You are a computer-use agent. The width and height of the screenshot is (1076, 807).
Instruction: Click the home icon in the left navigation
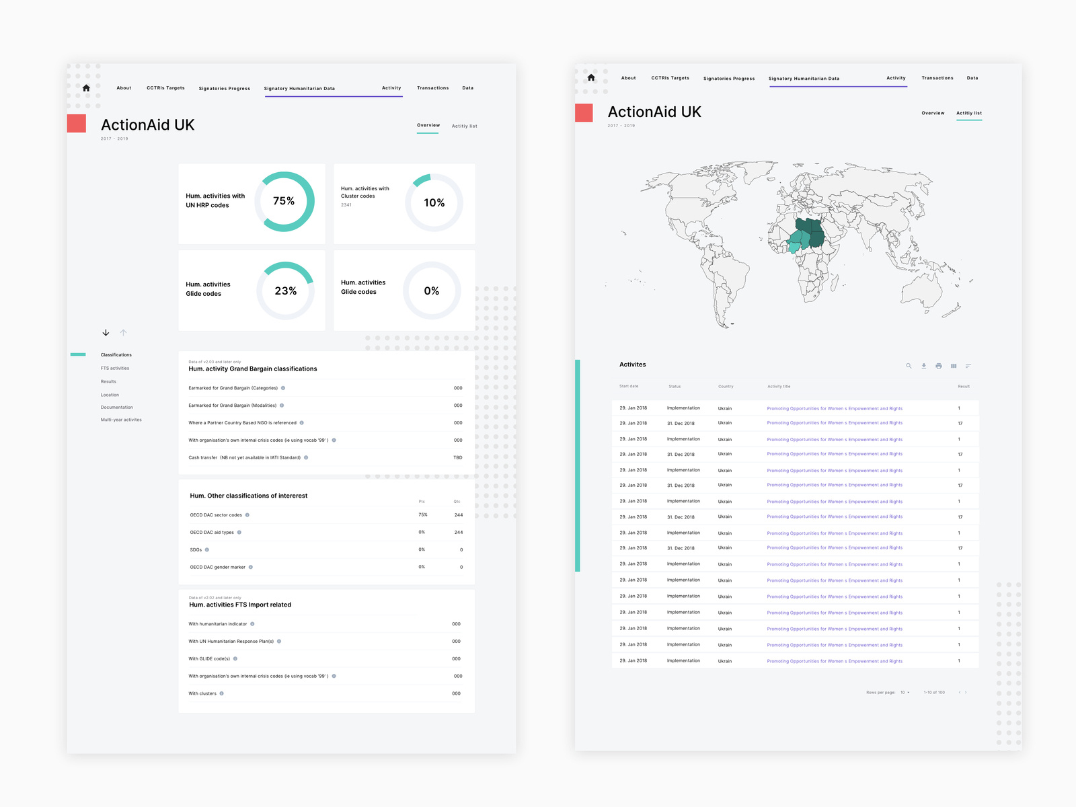[x=85, y=87]
